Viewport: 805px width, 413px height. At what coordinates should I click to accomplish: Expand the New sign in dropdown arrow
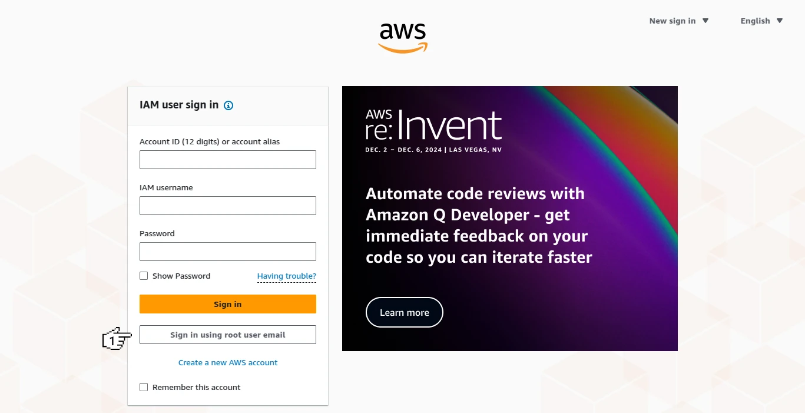705,21
